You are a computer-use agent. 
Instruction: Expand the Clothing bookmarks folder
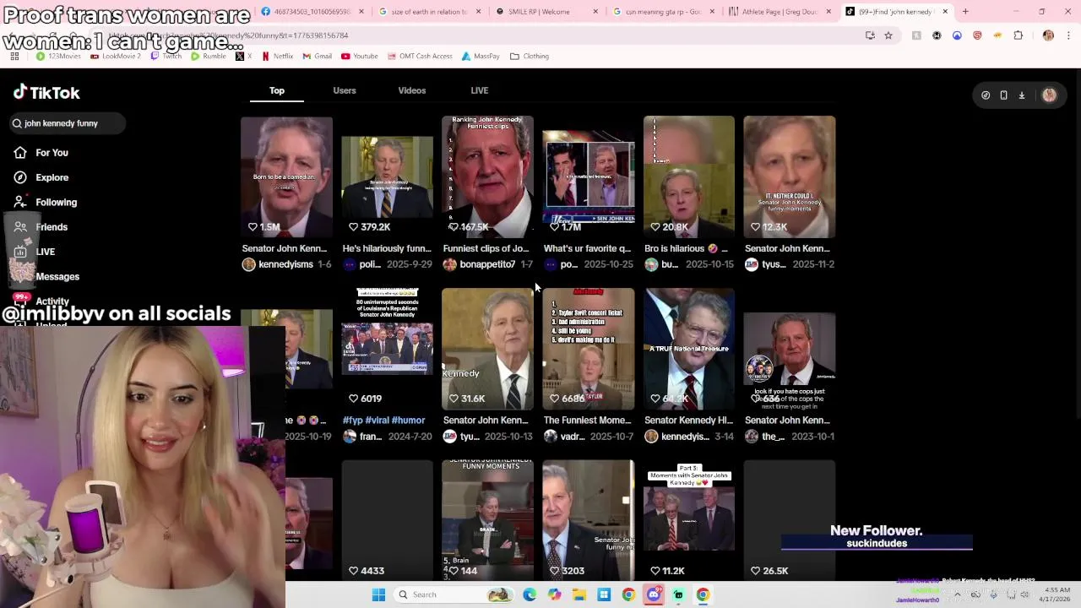530,57
